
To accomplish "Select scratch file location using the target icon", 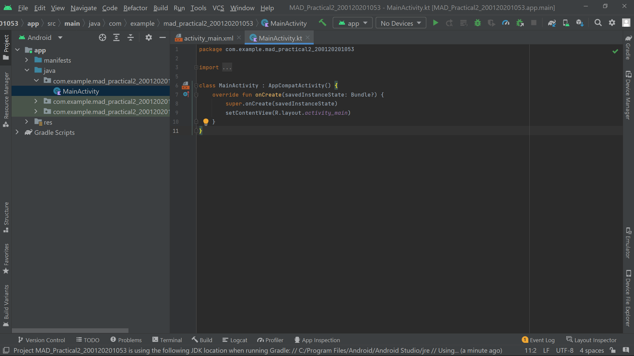I will point(102,37).
